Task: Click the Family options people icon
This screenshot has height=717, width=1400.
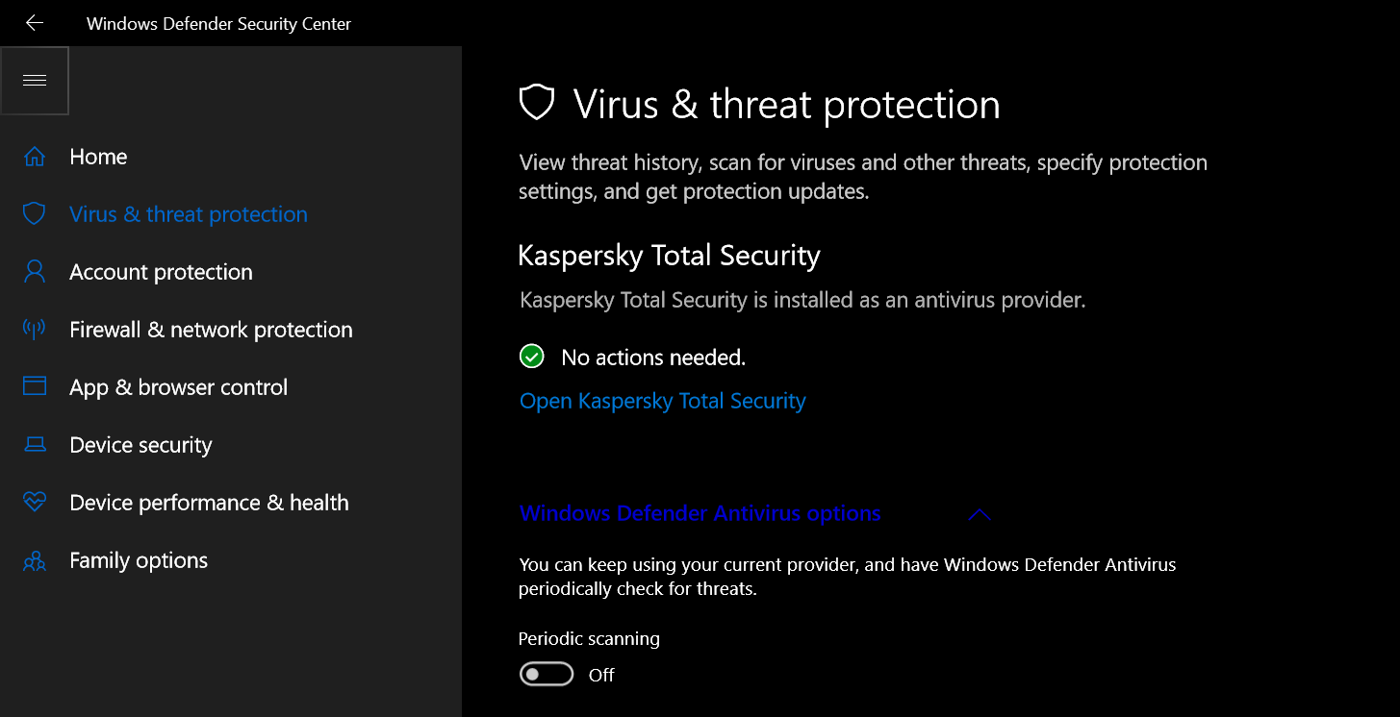Action: [35, 560]
